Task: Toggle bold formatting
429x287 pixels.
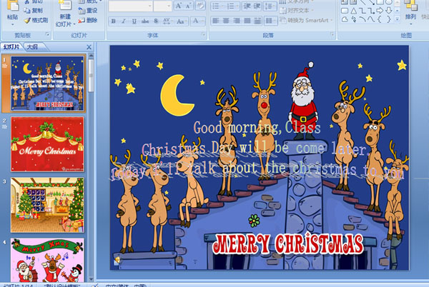Action: click(x=112, y=21)
